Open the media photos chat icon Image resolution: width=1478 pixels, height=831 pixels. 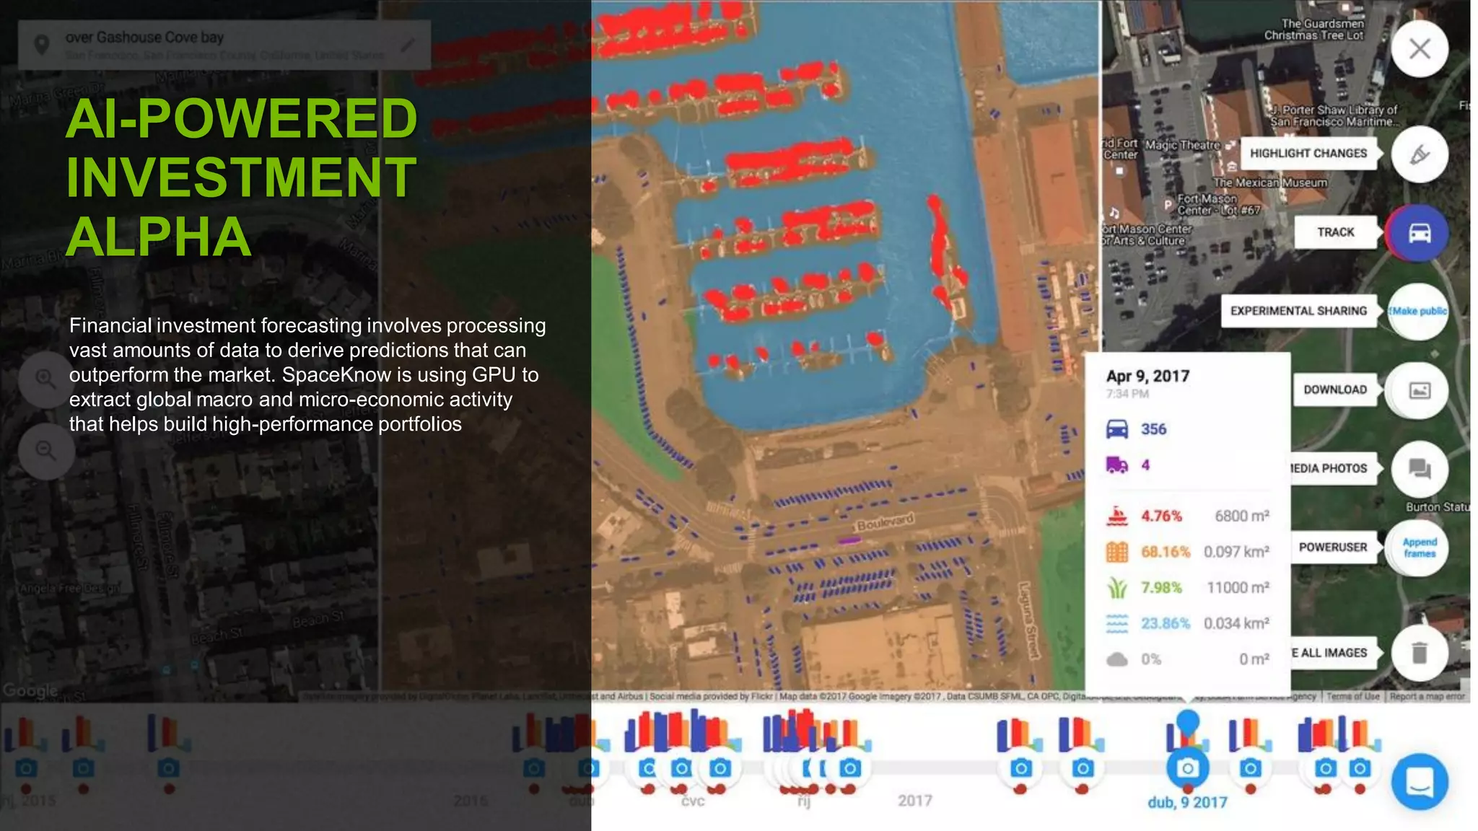click(1419, 469)
